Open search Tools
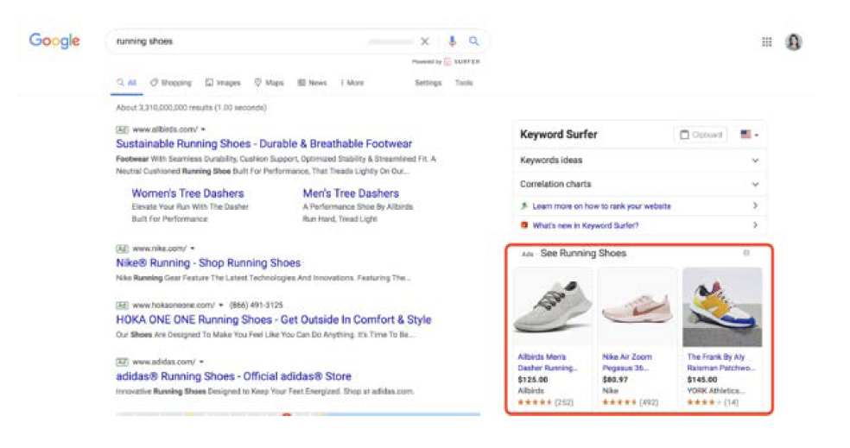This screenshot has height=448, width=850. point(464,83)
